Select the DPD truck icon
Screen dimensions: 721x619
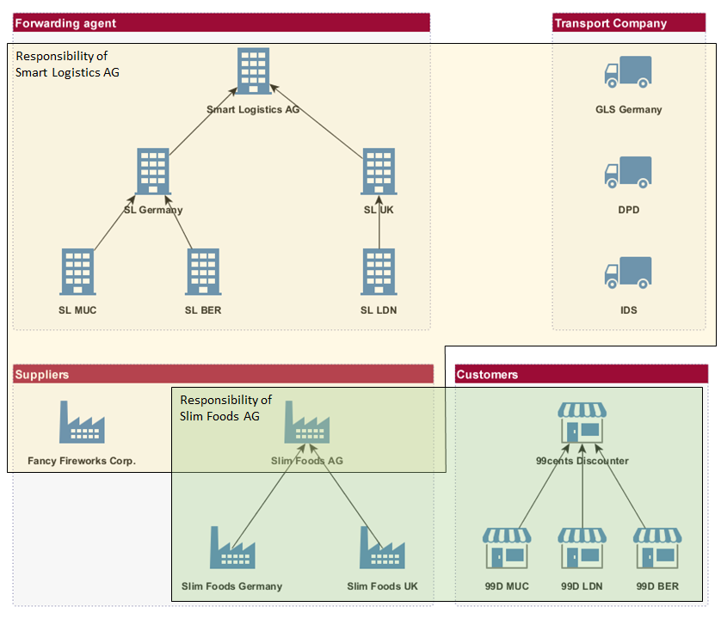[x=628, y=172]
